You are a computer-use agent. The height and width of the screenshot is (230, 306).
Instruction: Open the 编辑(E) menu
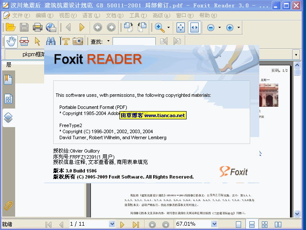45,16
